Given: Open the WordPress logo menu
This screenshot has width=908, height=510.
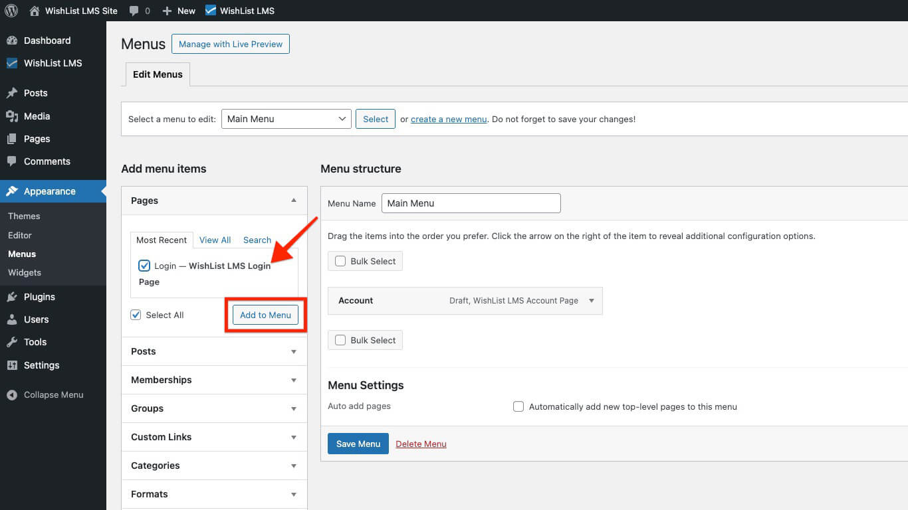Looking at the screenshot, I should point(11,10).
